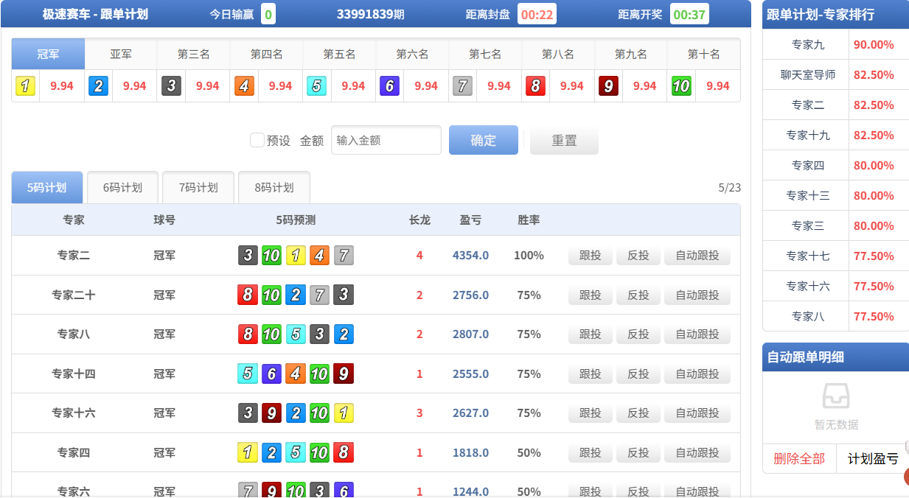Click 删除全部 to delete all records
Image resolution: width=909 pixels, height=498 pixels.
(x=798, y=458)
